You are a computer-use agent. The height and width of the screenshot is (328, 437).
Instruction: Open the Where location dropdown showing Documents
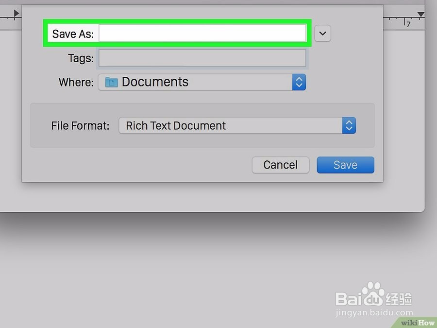pos(202,82)
